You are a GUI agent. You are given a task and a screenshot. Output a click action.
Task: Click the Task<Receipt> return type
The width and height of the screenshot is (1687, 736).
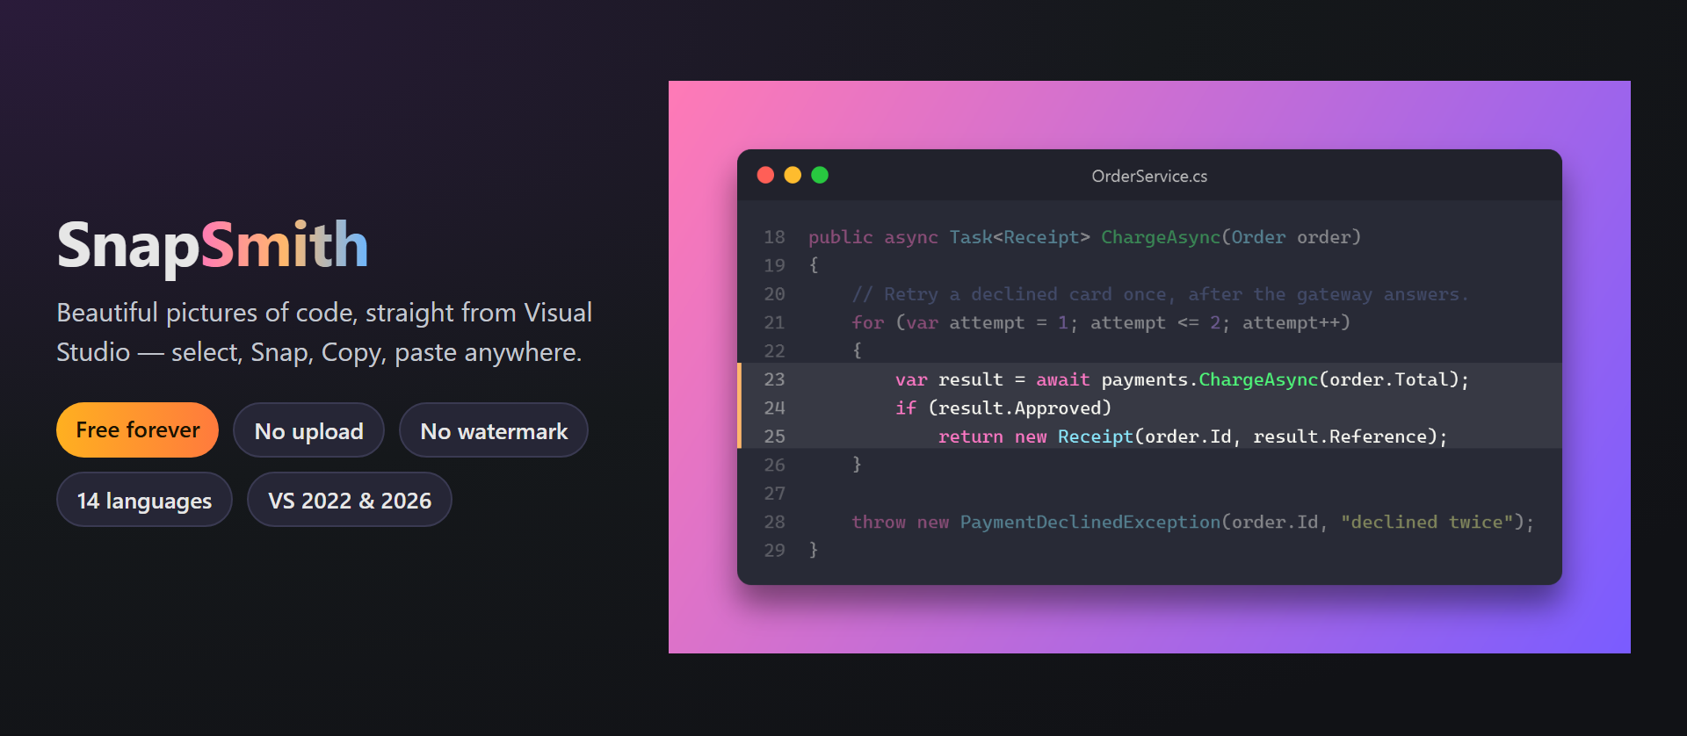click(1019, 237)
